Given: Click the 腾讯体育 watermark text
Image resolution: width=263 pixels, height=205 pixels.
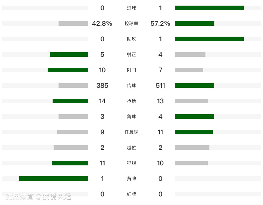Looking at the screenshot, I should coord(20,197).
